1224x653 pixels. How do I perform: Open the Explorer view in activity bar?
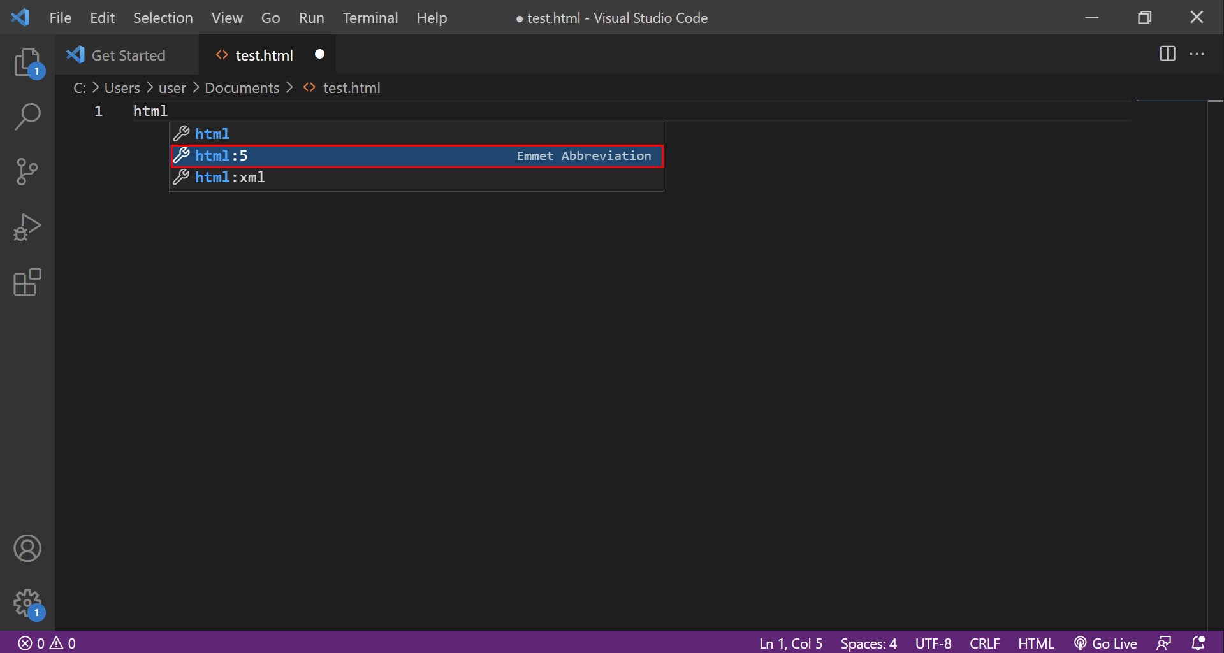click(27, 62)
